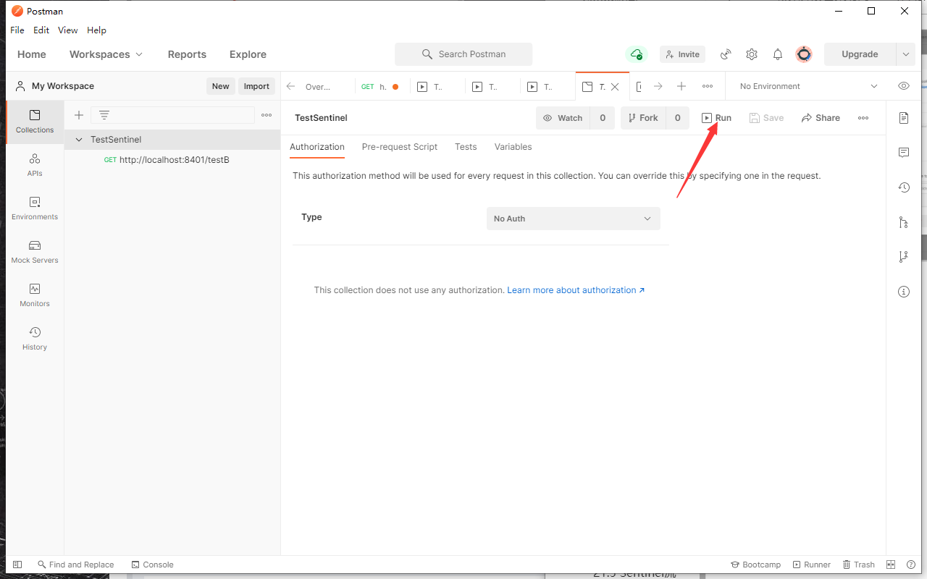This screenshot has height=579, width=927.
Task: Open the No Auth type dropdown
Action: 573,219
